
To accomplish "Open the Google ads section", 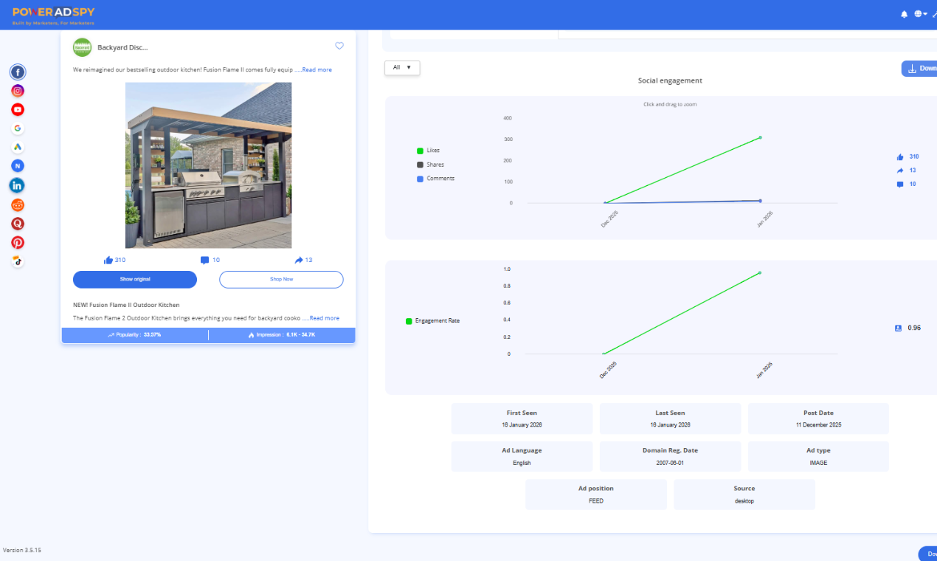I will coord(18,128).
